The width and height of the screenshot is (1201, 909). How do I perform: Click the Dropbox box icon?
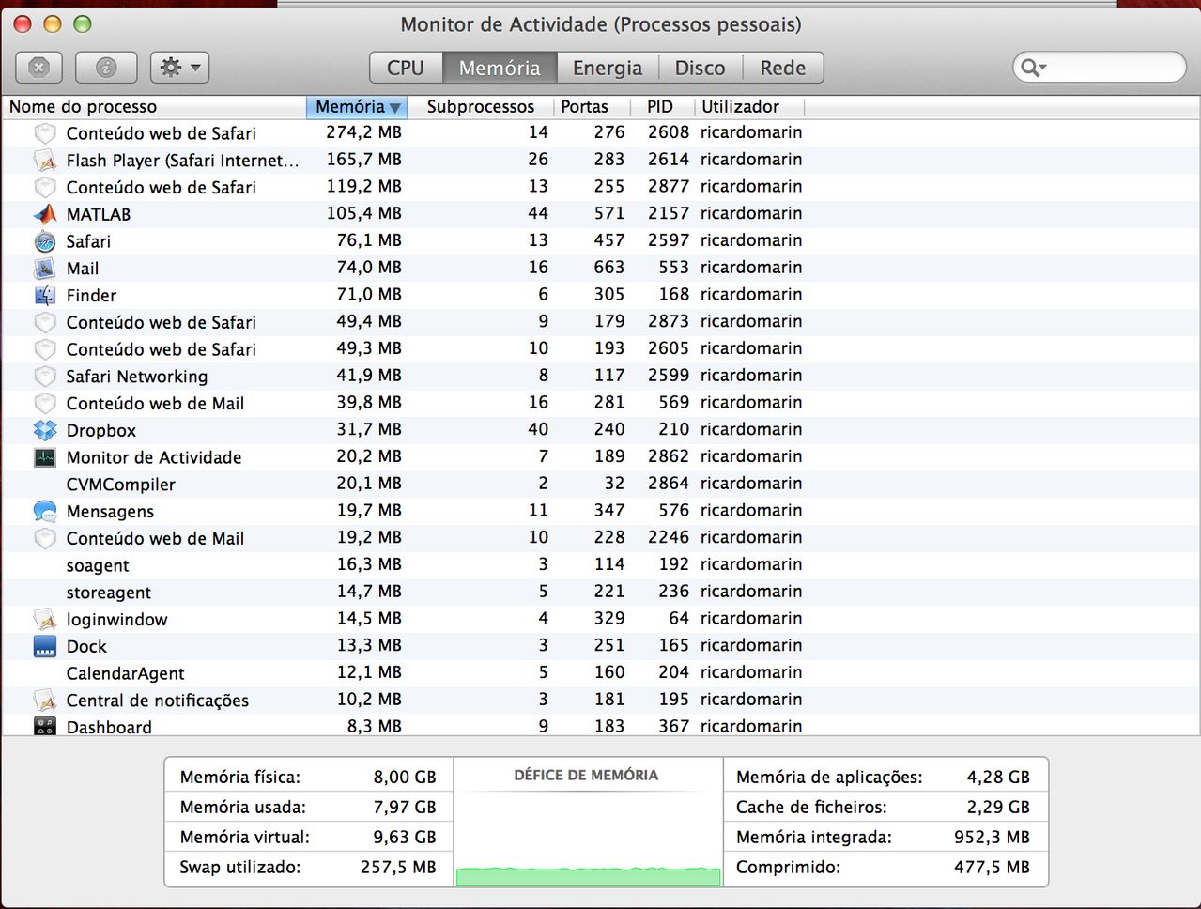click(x=45, y=430)
